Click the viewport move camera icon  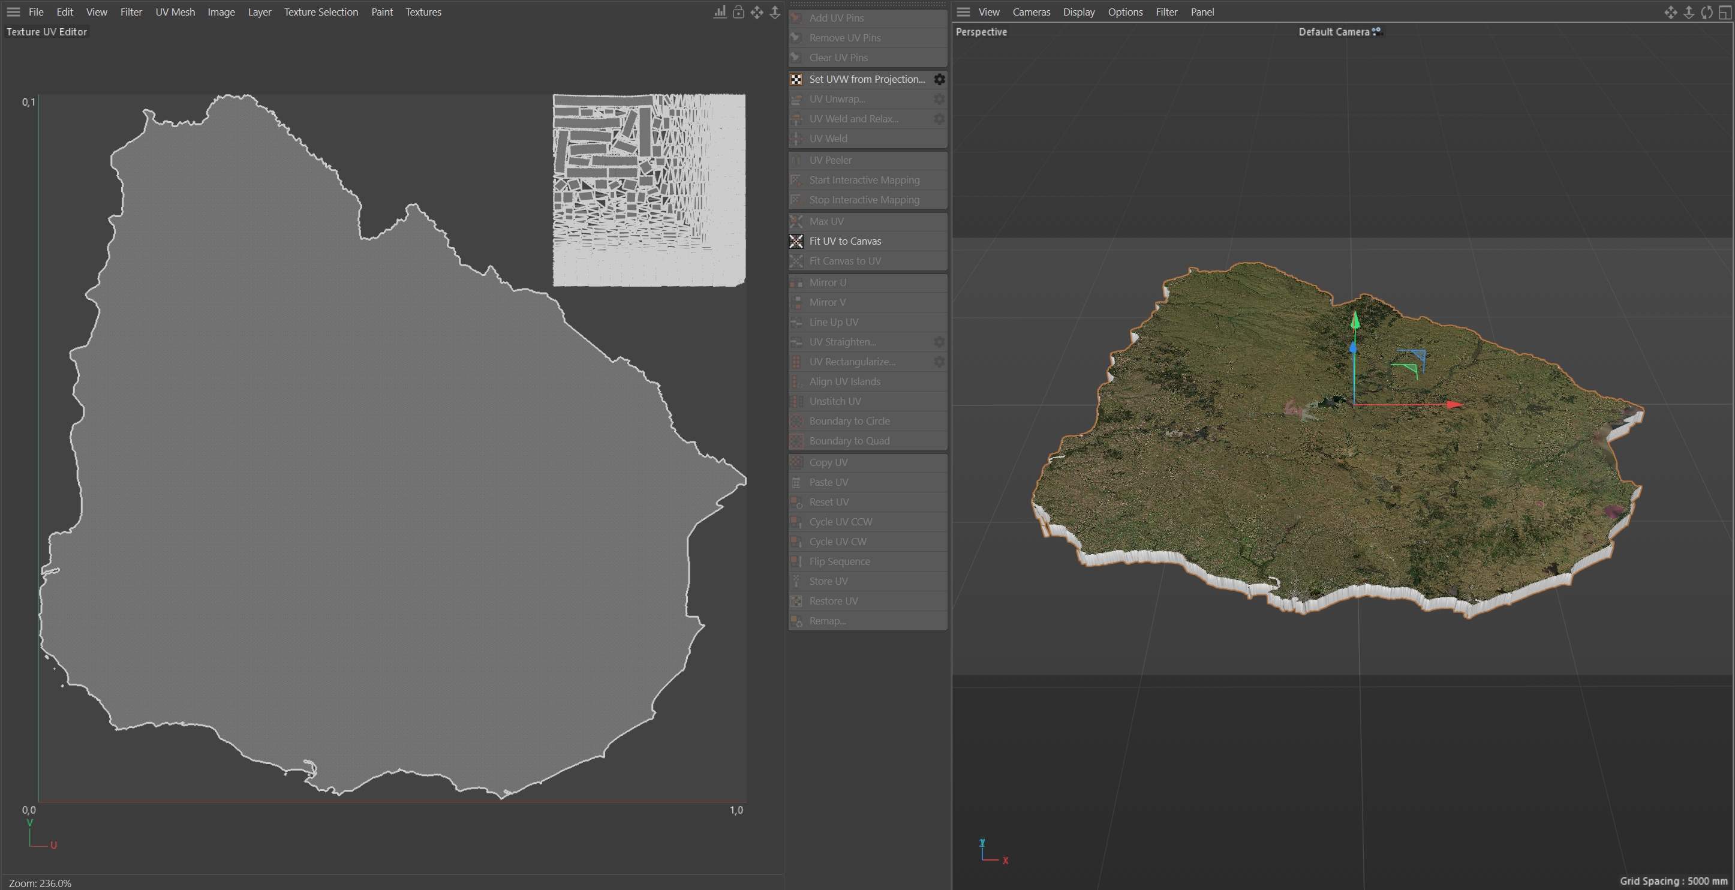click(x=1670, y=12)
